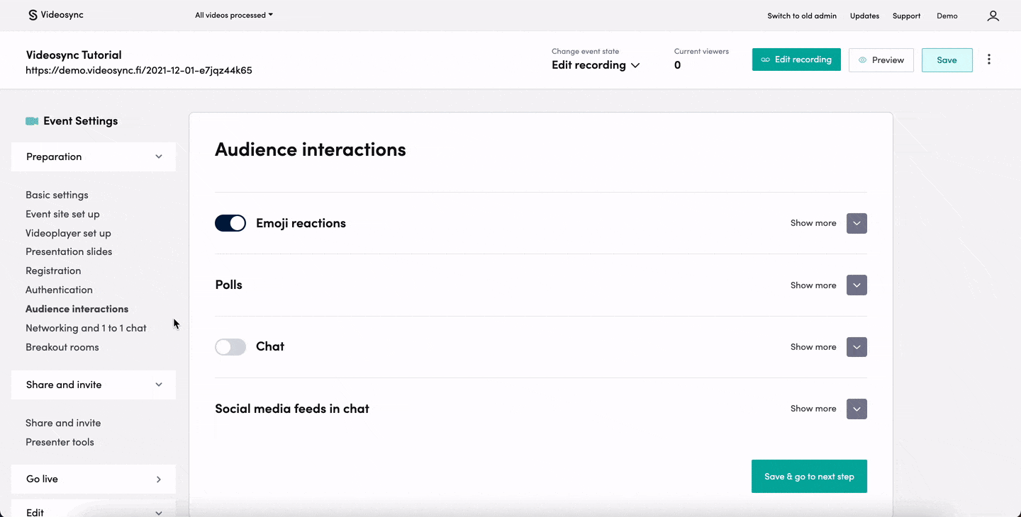1021x517 pixels.
Task: Open the user account icon top right
Action: 993,15
